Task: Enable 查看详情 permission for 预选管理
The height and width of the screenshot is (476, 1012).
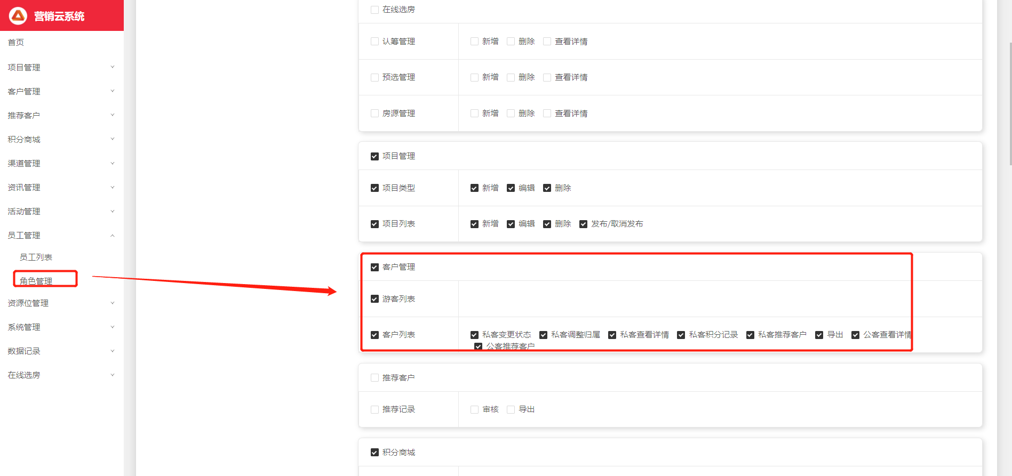Action: [547, 77]
